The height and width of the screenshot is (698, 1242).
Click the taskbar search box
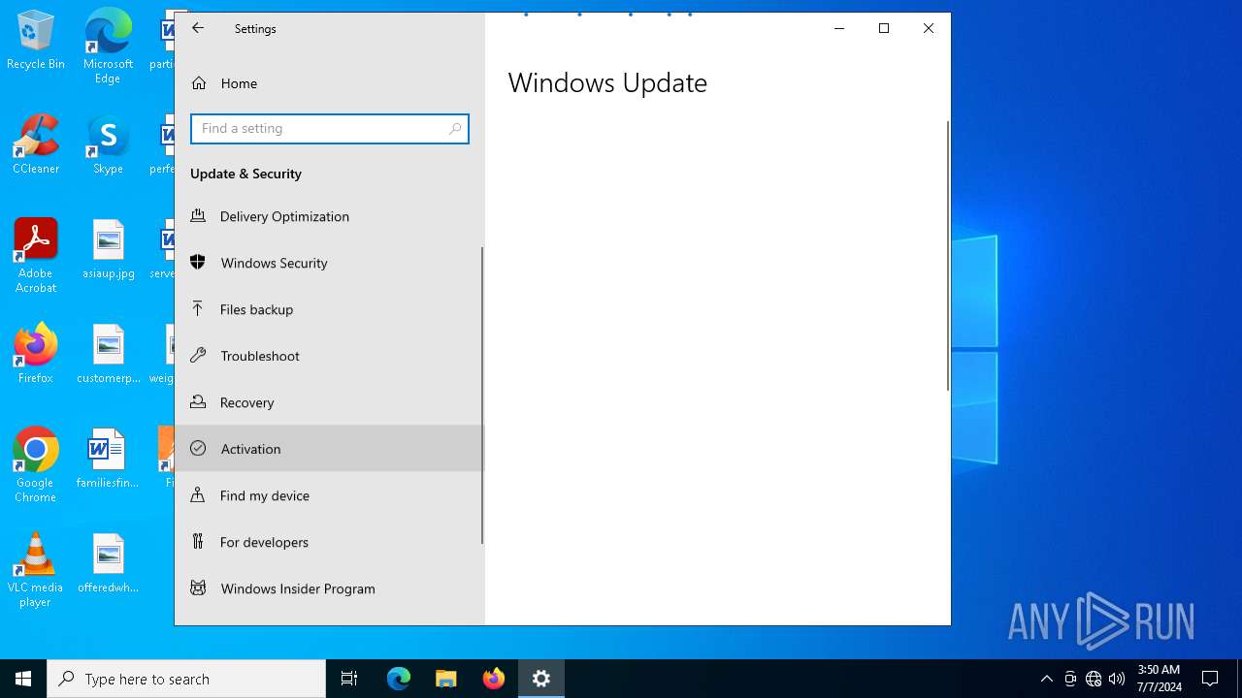pos(186,679)
